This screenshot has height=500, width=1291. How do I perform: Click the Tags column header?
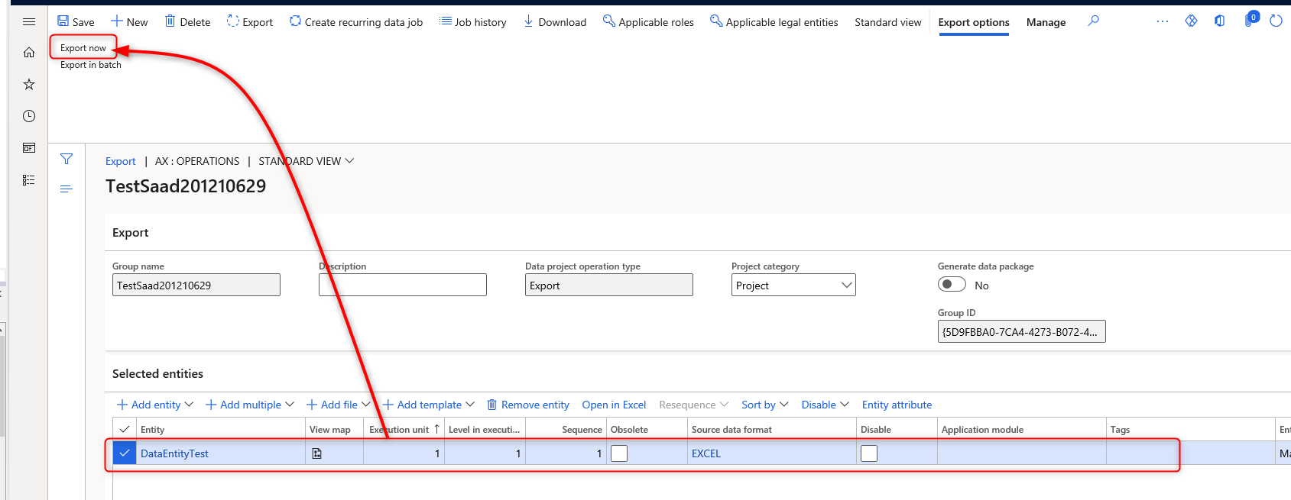tap(1190, 429)
